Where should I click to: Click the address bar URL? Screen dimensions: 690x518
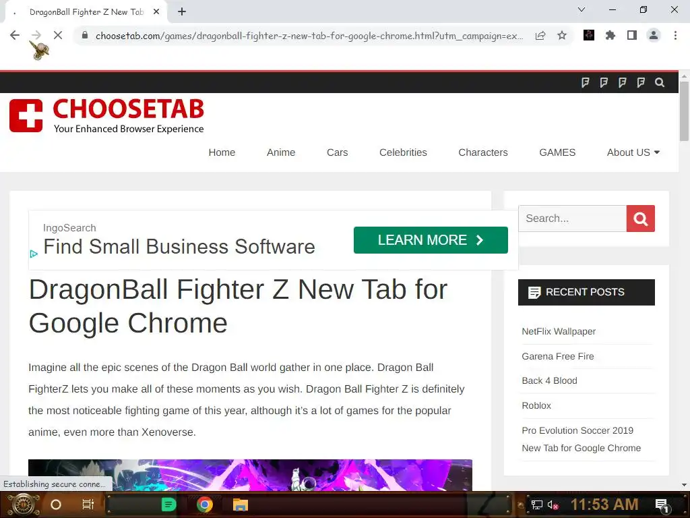coord(309,36)
